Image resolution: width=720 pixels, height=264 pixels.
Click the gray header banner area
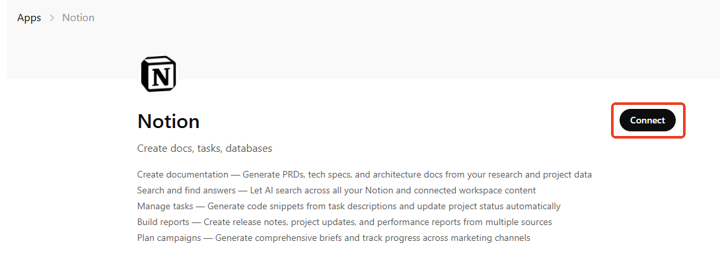[x=396, y=46]
